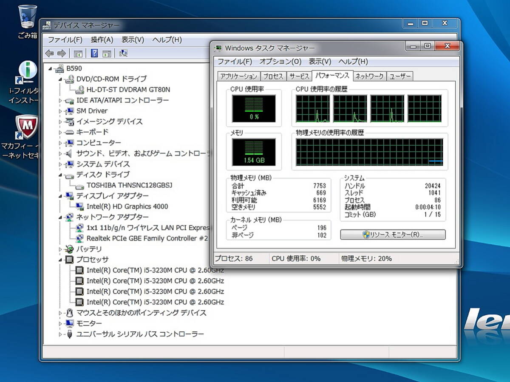The width and height of the screenshot is (510, 382).
Task: Collapse the DVD/CD-ROM ドライブ node
Action: point(60,79)
